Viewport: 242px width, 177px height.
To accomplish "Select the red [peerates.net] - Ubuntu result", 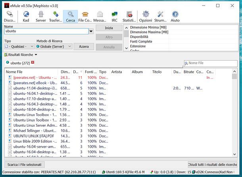I will tap(118, 78).
